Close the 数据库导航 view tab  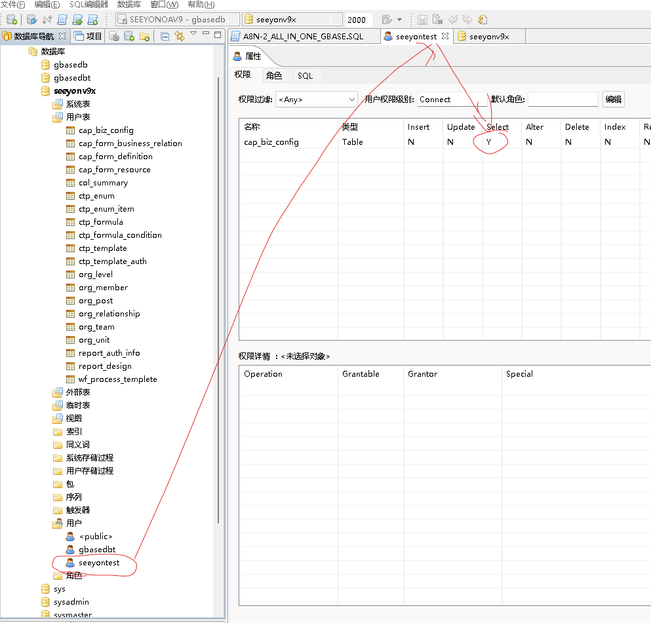point(62,36)
